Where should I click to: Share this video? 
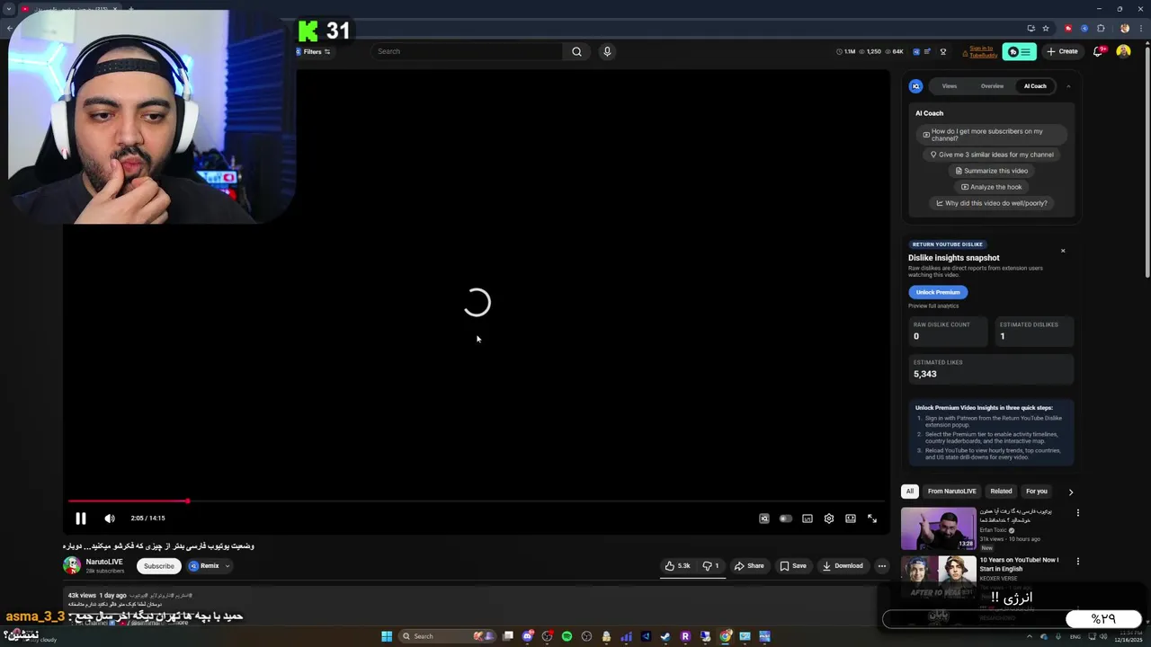point(749,566)
